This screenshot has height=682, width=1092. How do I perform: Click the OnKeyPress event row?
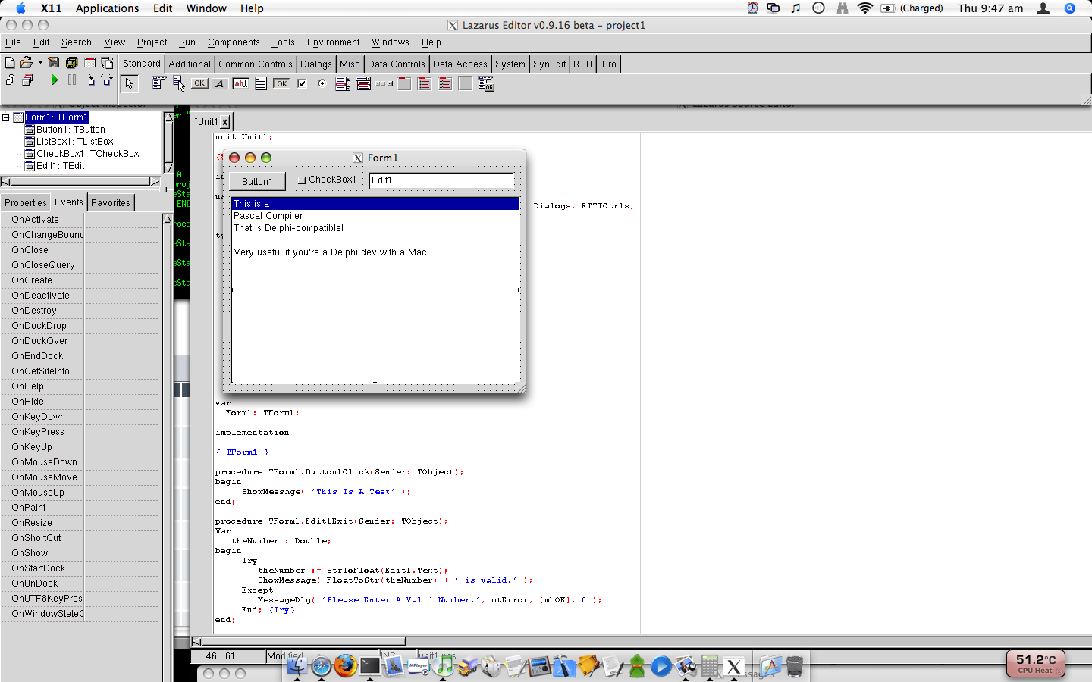(80, 432)
